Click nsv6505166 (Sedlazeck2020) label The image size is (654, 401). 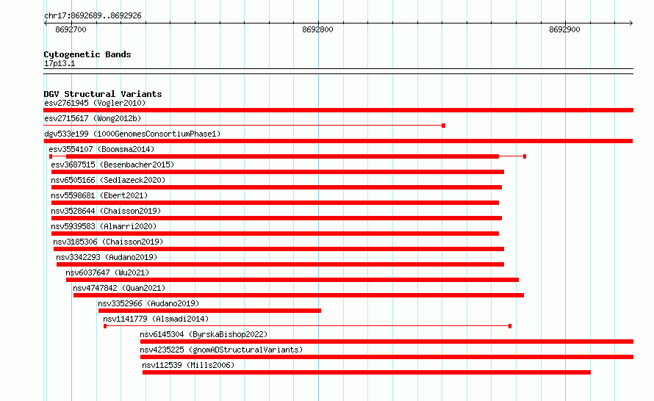[x=108, y=180]
